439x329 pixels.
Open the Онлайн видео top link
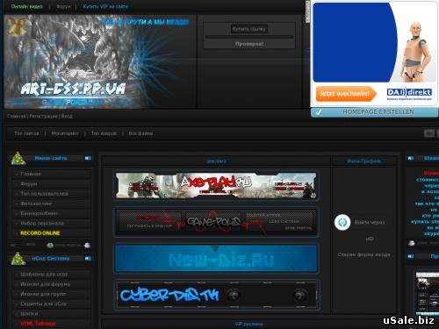[x=26, y=6]
